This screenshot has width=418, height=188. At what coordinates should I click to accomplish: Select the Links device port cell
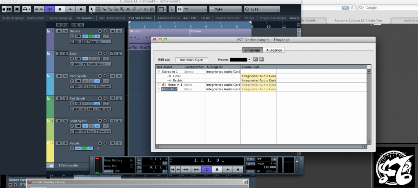pyautogui.click(x=258, y=76)
